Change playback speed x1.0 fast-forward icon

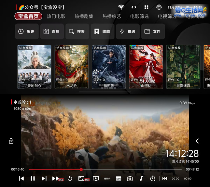point(58,179)
